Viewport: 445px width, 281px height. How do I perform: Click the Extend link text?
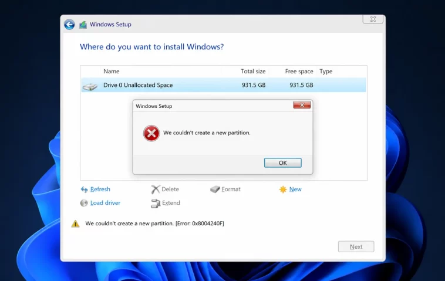point(171,203)
